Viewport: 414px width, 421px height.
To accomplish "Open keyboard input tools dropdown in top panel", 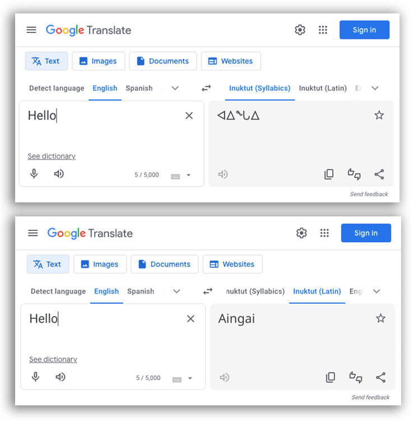I will [189, 175].
